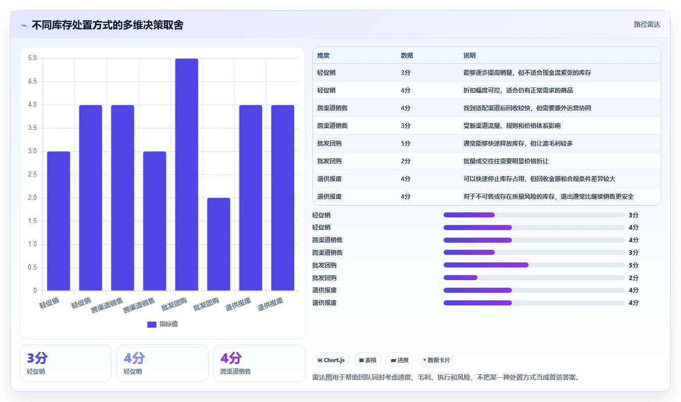
Task: Click the square icon in the 表格 chip
Action: tap(362, 360)
